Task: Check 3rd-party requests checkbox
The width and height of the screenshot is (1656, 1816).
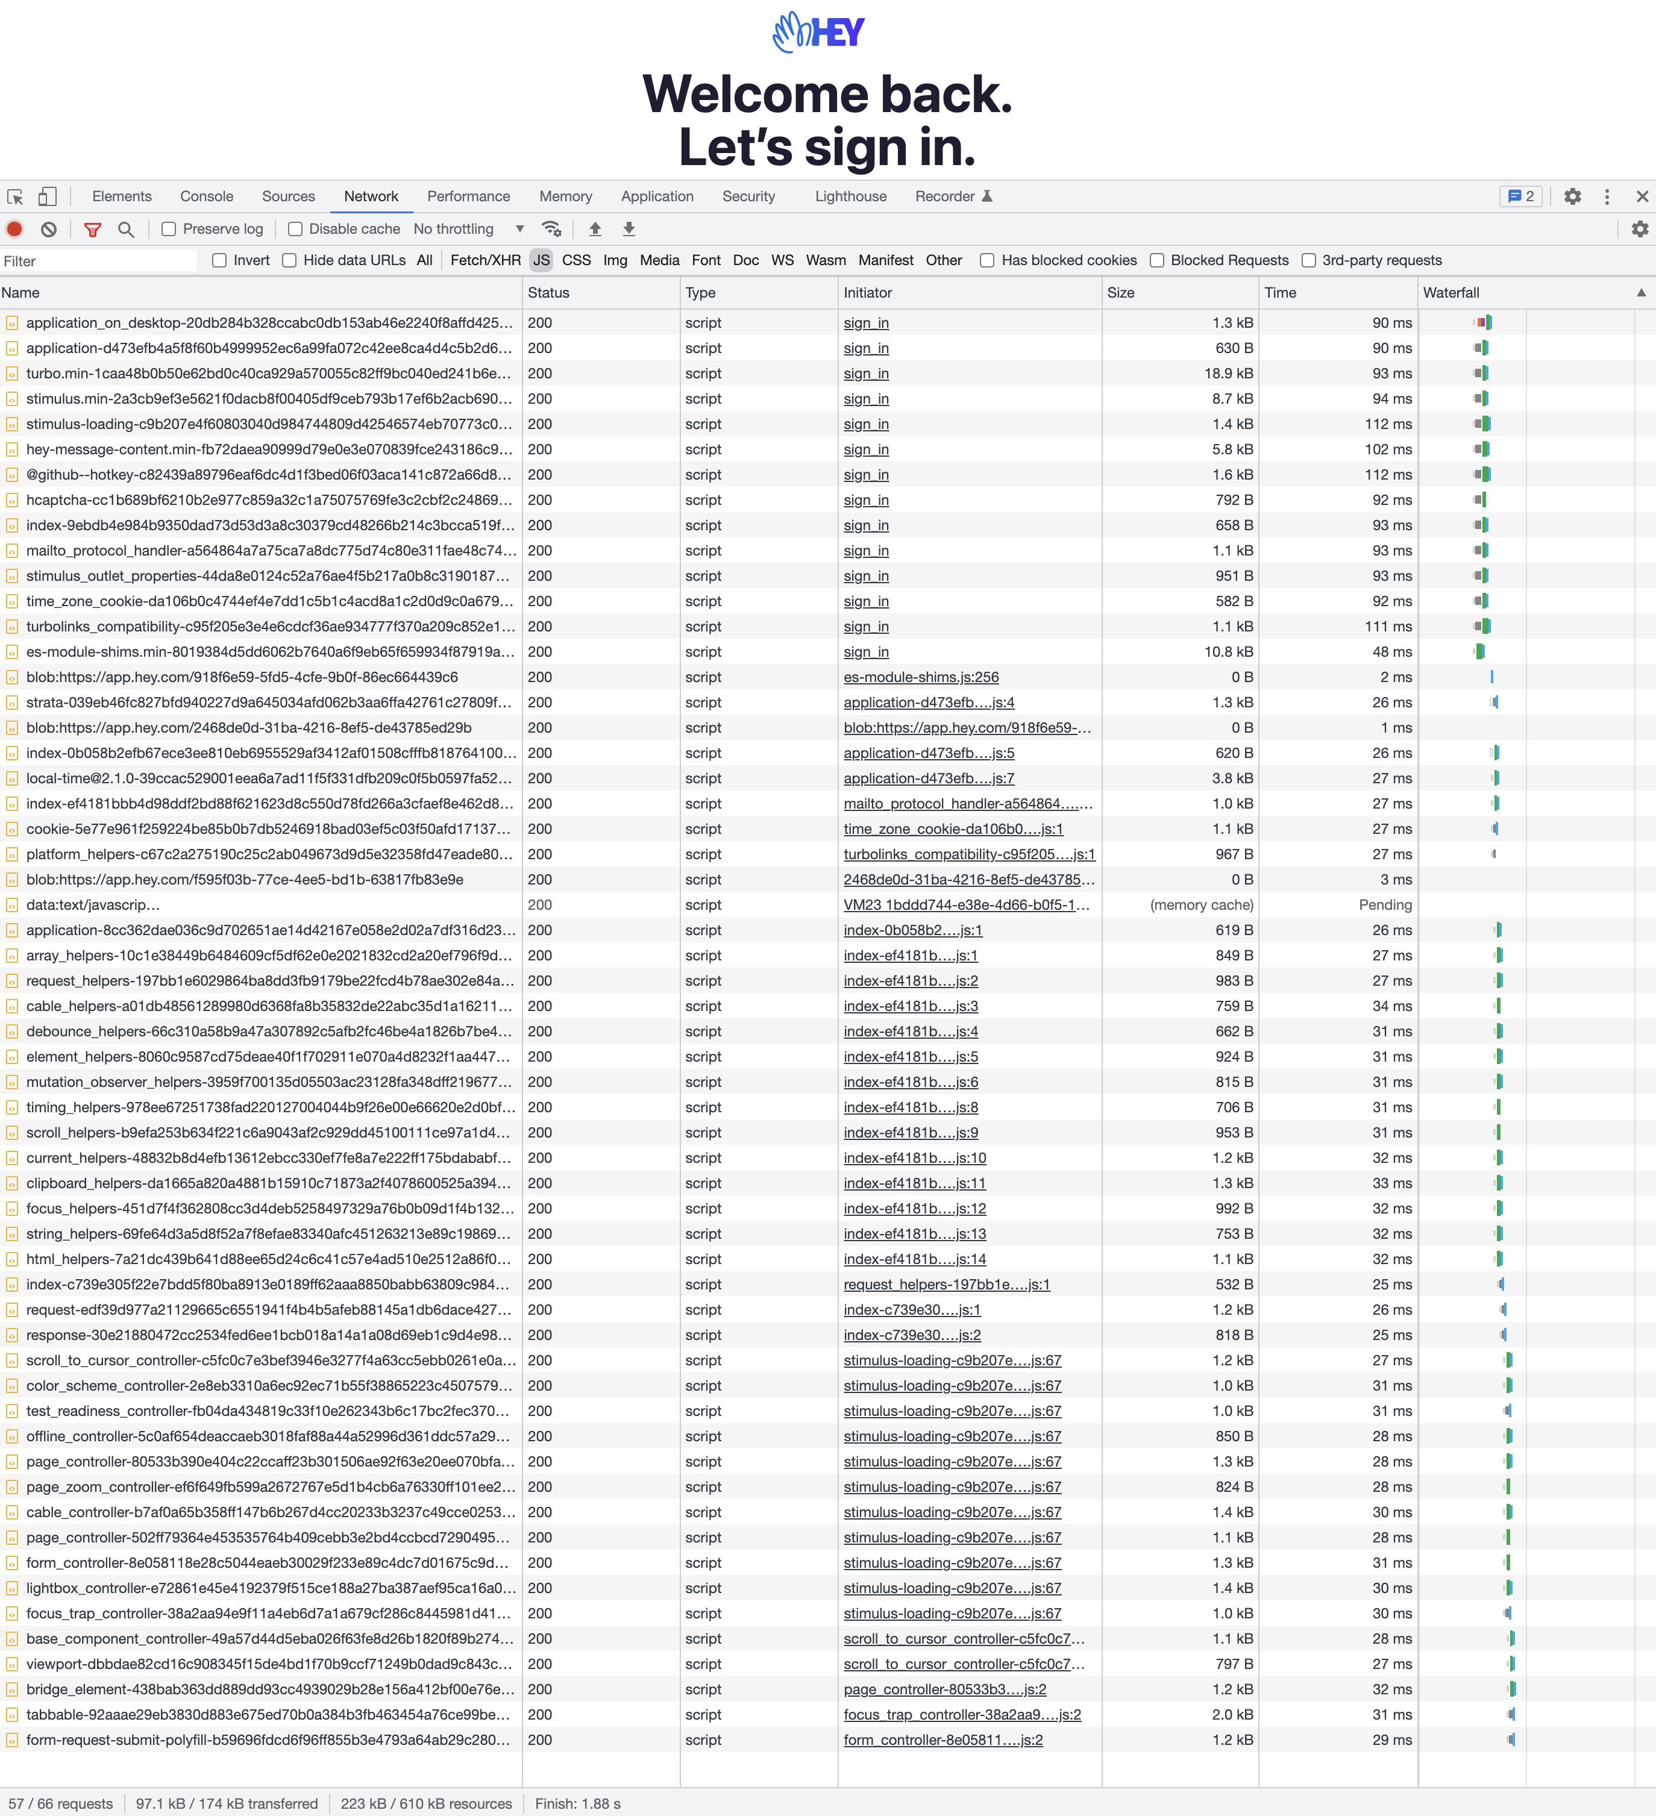Action: click(x=1308, y=260)
